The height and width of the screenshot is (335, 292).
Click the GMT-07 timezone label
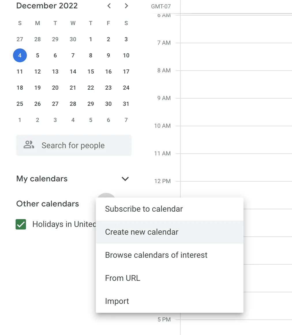(160, 6)
